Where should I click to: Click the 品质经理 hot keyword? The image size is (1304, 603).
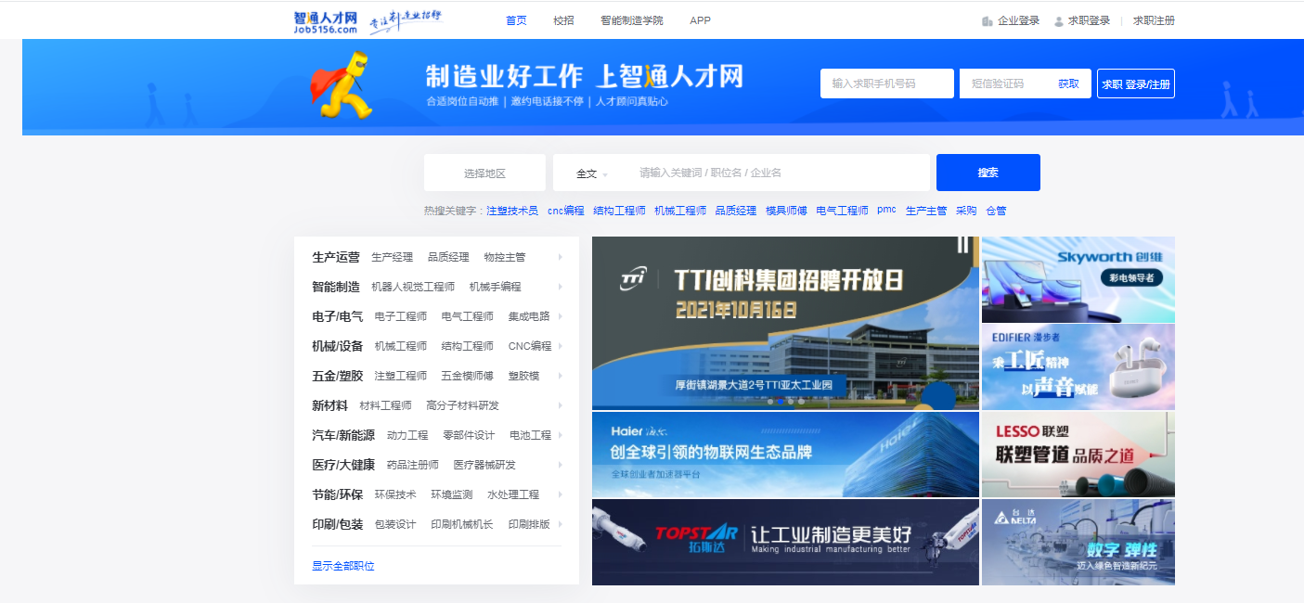click(x=736, y=211)
